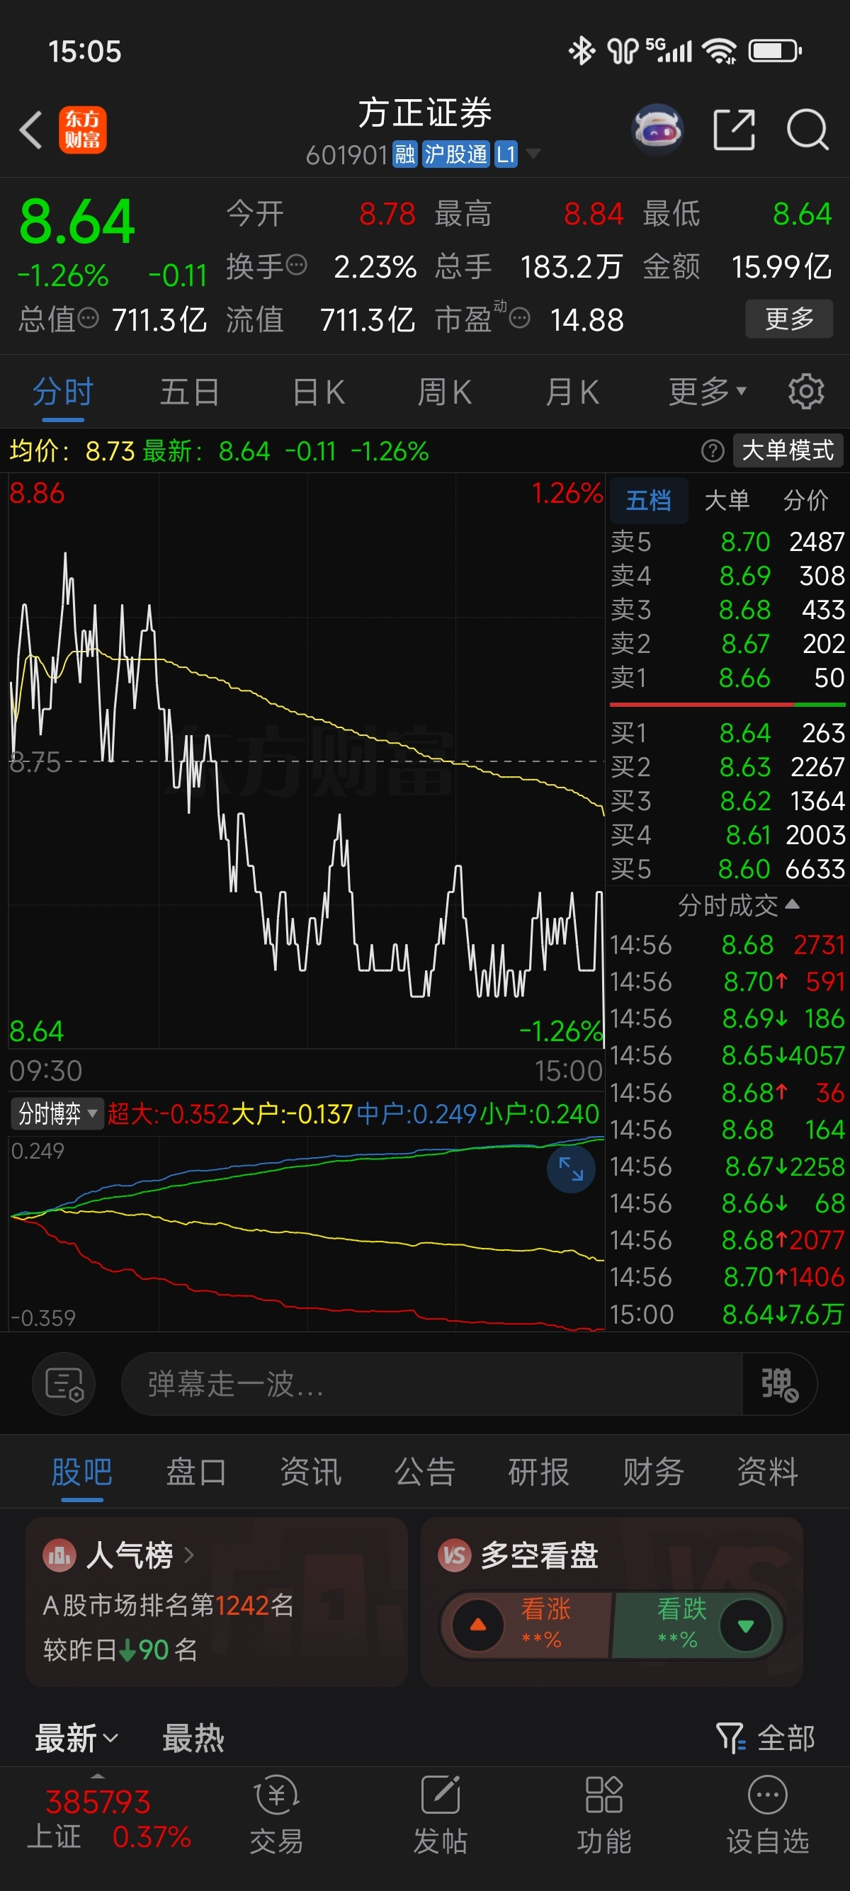Open the 盘口 tab
The image size is (850, 1891).
click(196, 1471)
